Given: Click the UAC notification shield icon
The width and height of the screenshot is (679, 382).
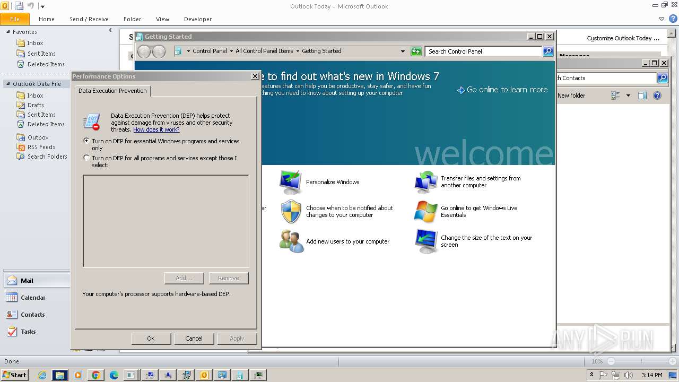Looking at the screenshot, I should [291, 212].
